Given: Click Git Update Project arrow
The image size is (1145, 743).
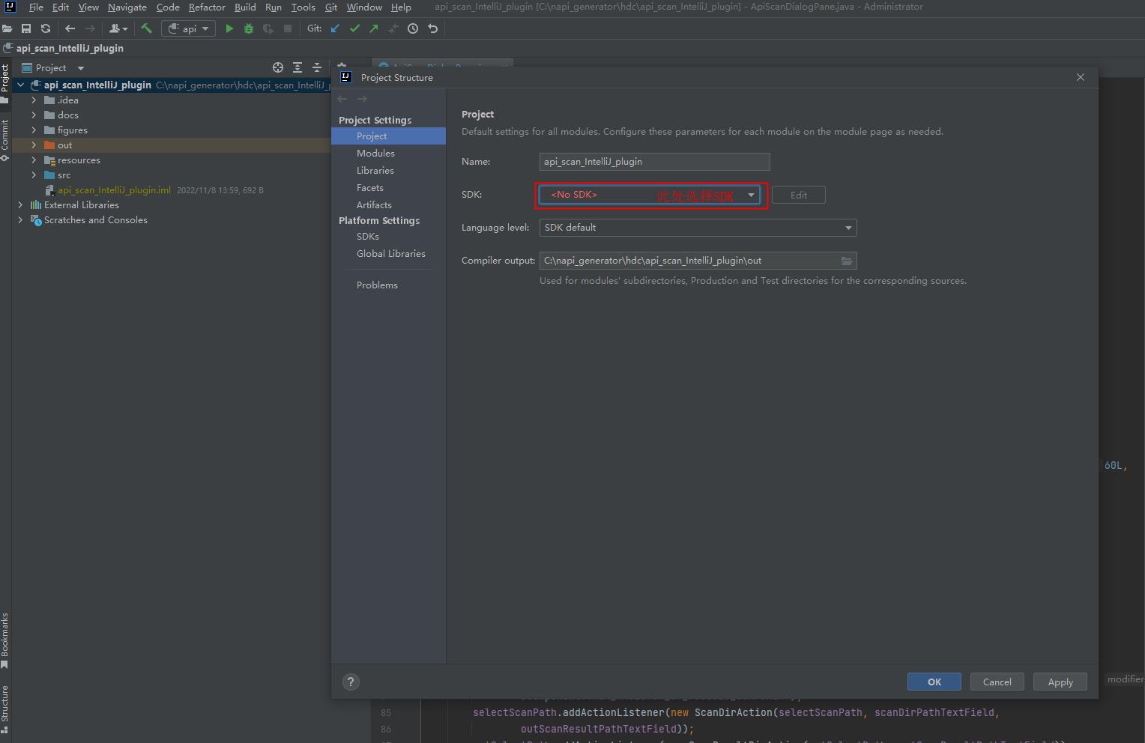Looking at the screenshot, I should click(x=335, y=28).
